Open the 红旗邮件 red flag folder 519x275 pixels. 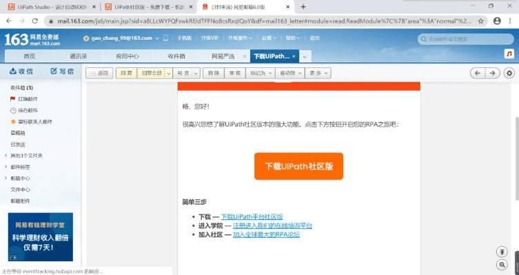[x=24, y=99]
